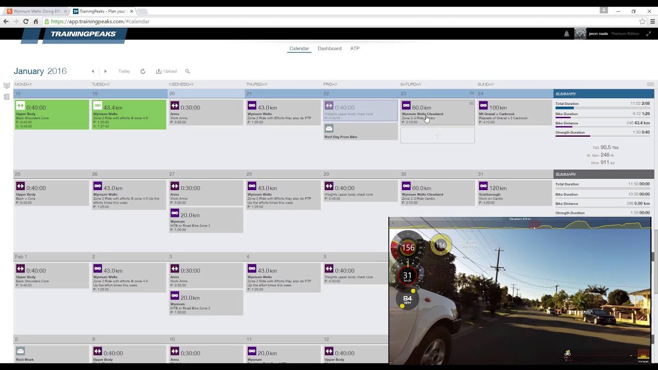Open the workout library book icon
The width and height of the screenshot is (658, 370).
click(x=7, y=85)
